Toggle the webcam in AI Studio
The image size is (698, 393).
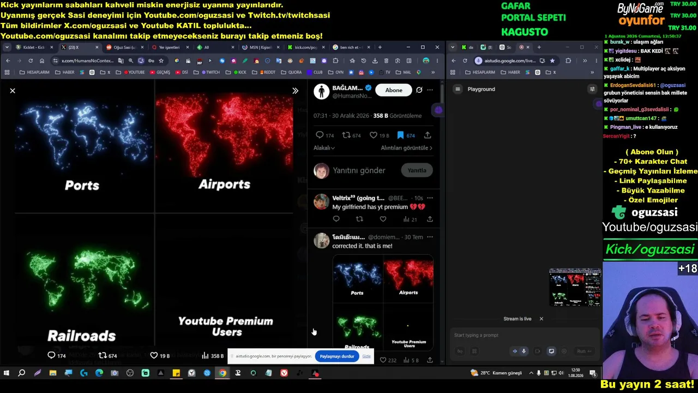538,352
